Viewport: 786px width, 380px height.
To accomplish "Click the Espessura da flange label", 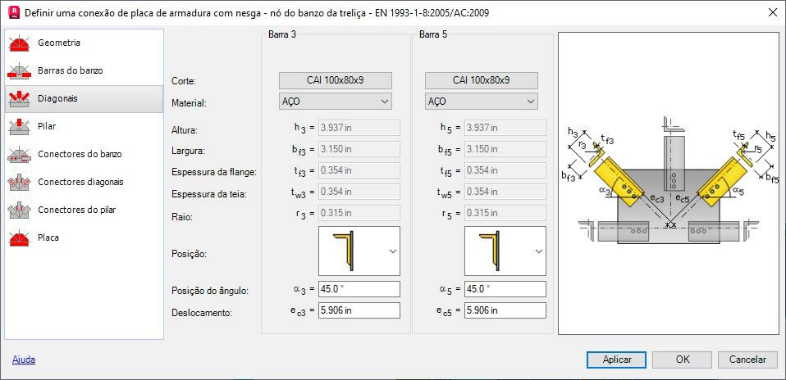I will pos(214,173).
